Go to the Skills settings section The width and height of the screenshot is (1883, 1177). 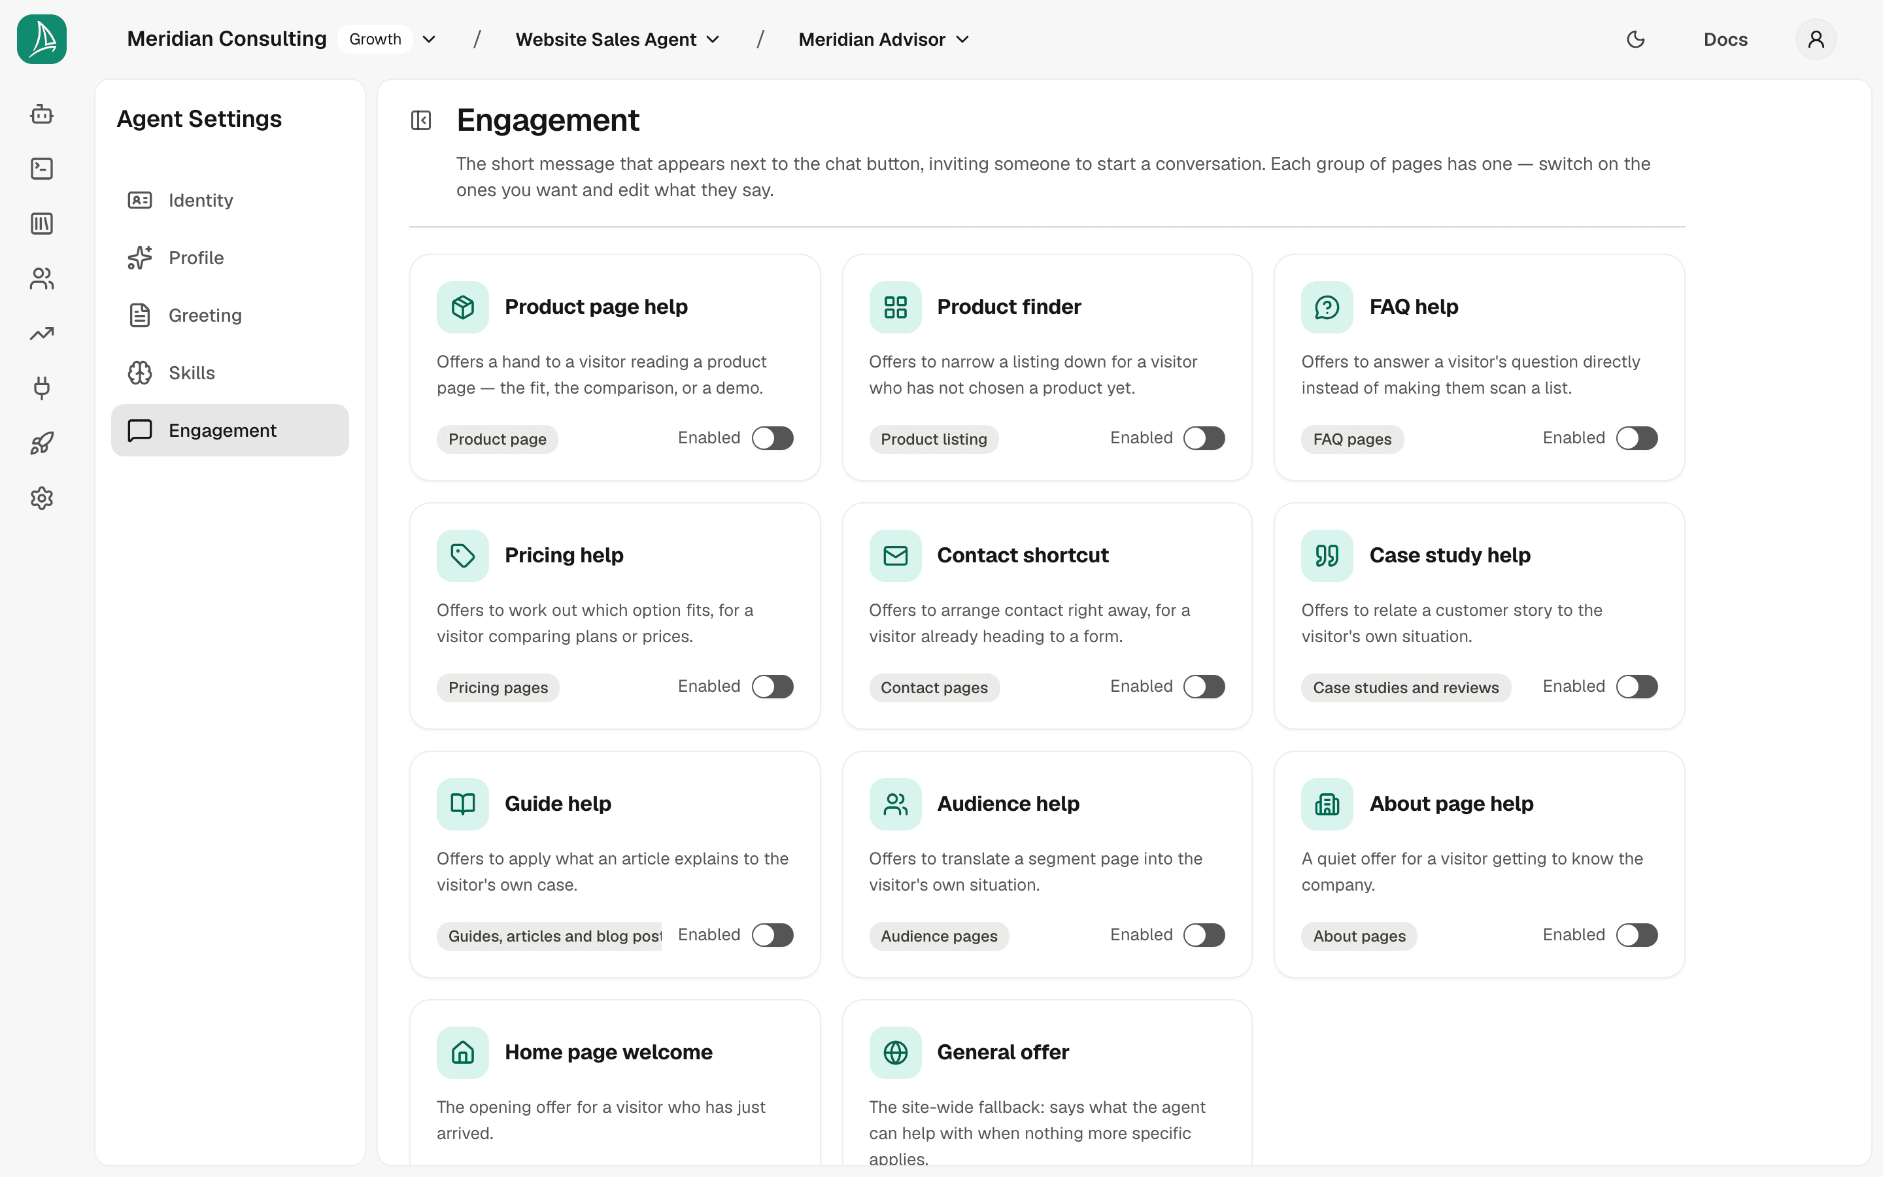click(x=230, y=373)
